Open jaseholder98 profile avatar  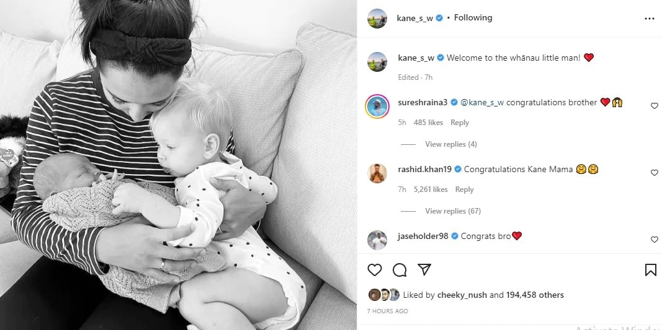[377, 240]
